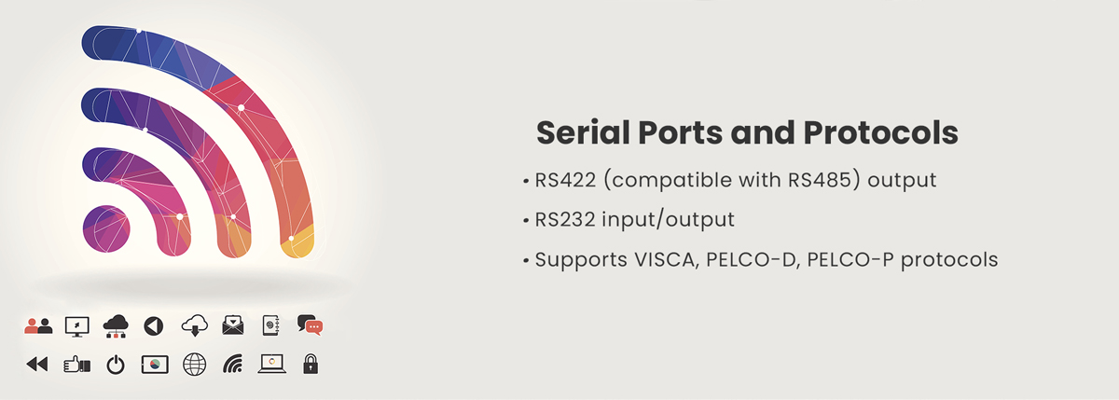Open the laptop icon

(271, 365)
